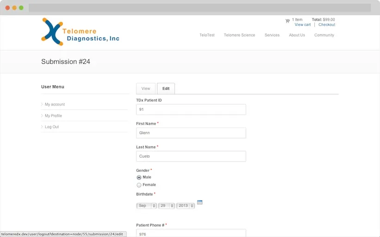Screen dimensions: 380x237
Task: Select the Female gender radio button
Action: pyautogui.click(x=139, y=185)
